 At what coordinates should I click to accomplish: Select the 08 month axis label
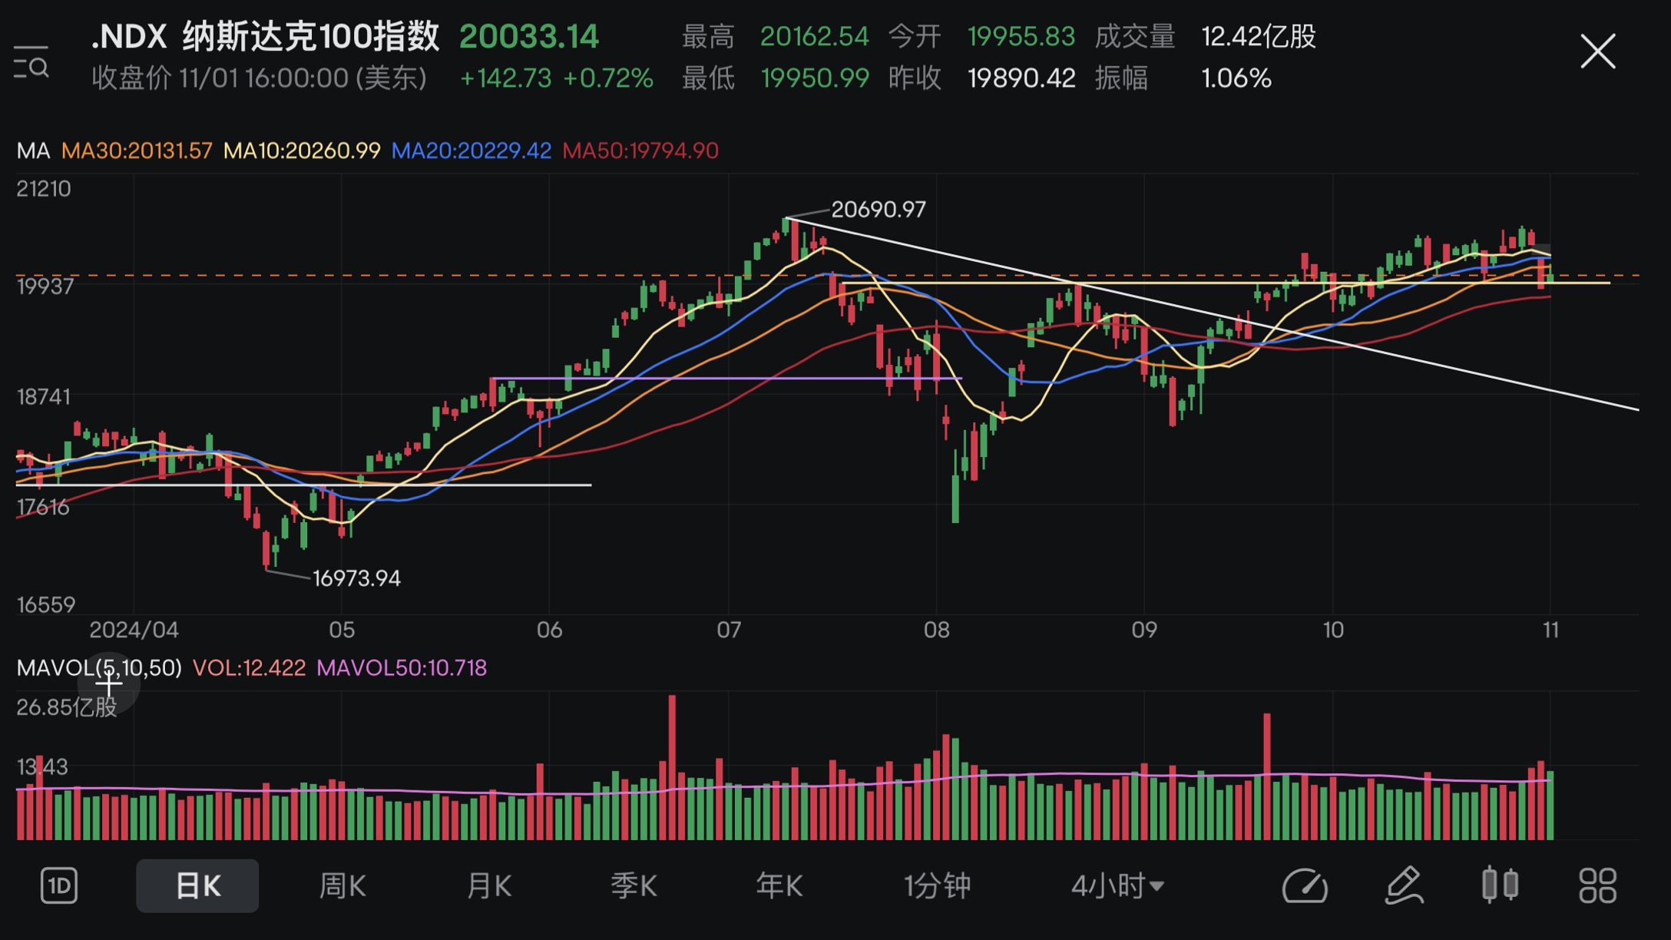pyautogui.click(x=936, y=631)
